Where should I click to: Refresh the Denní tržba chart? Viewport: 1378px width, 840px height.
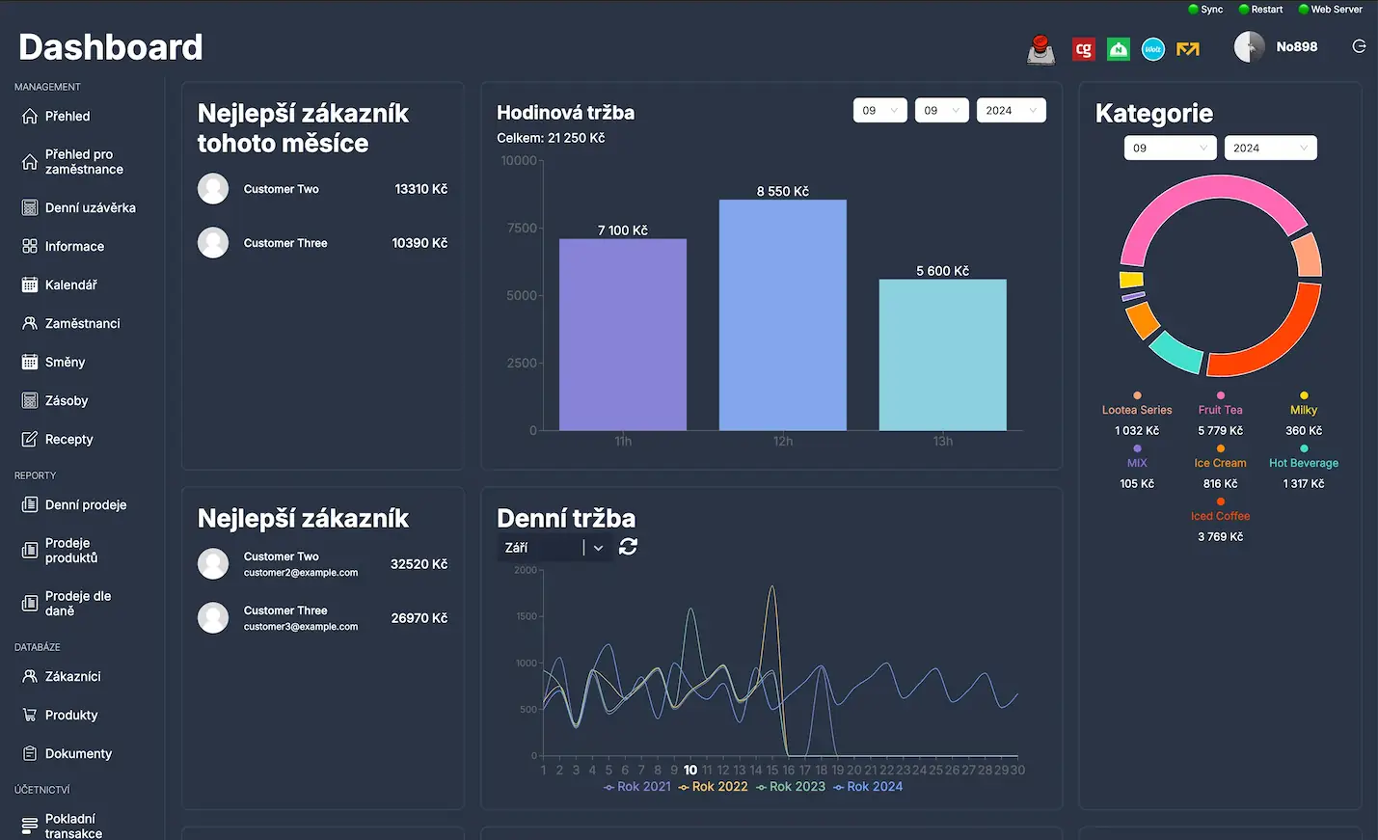pyautogui.click(x=627, y=546)
